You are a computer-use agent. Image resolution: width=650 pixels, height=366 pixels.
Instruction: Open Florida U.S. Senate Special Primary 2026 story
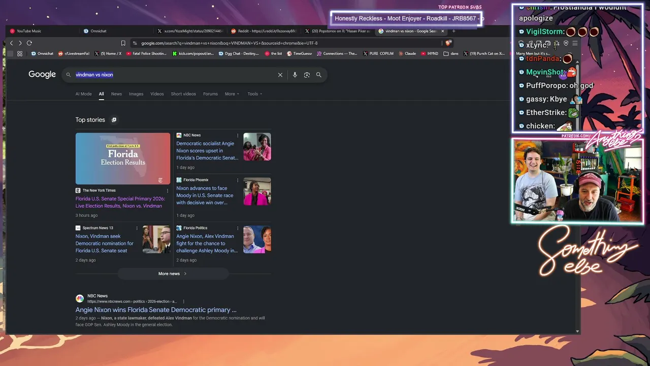click(x=120, y=202)
